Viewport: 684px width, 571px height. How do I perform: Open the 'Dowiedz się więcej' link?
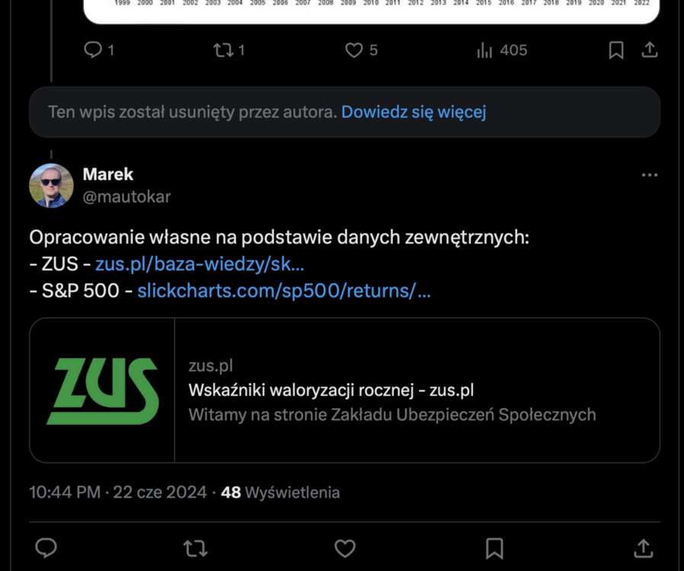414,111
